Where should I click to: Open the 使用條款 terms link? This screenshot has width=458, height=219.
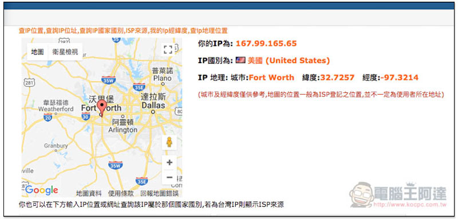click(x=121, y=193)
